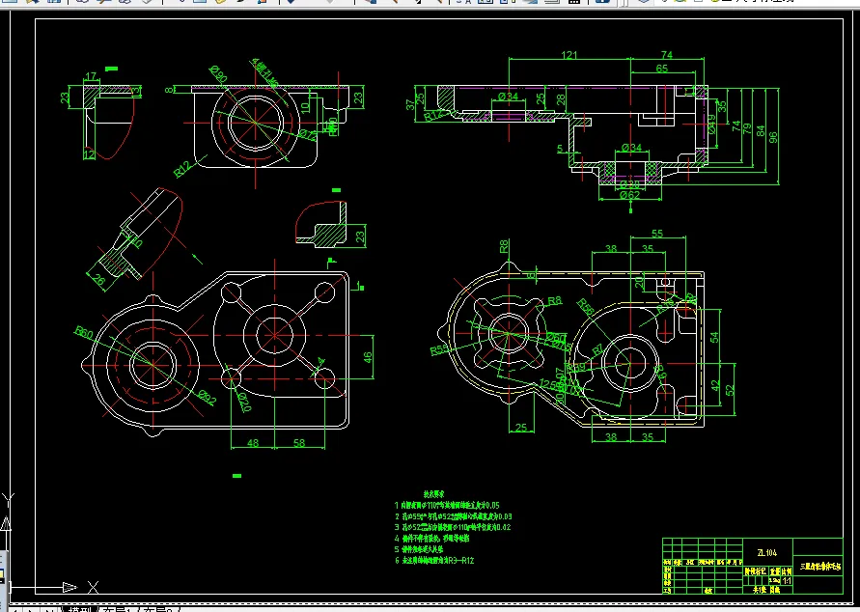The height and width of the screenshot is (612, 860).
Task: Pick technical requirement line 6 mentioning R3~R12
Action: click(x=433, y=561)
